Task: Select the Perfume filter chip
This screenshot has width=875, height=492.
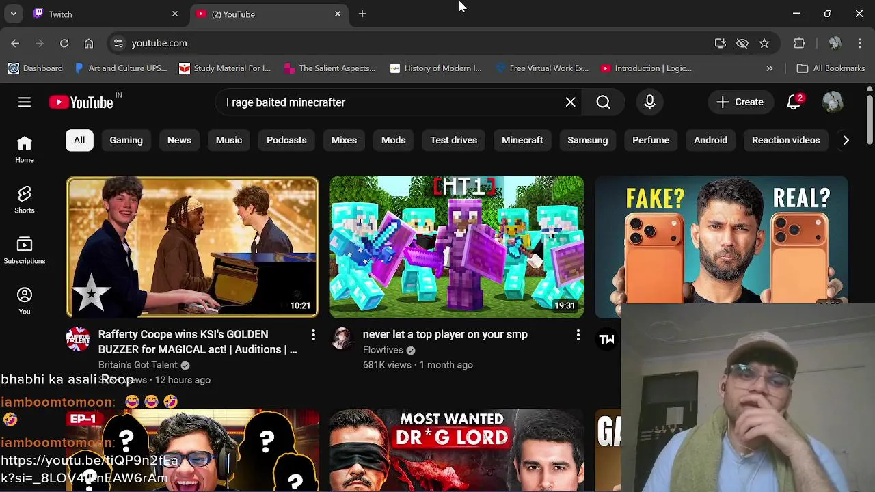Action: [x=651, y=140]
